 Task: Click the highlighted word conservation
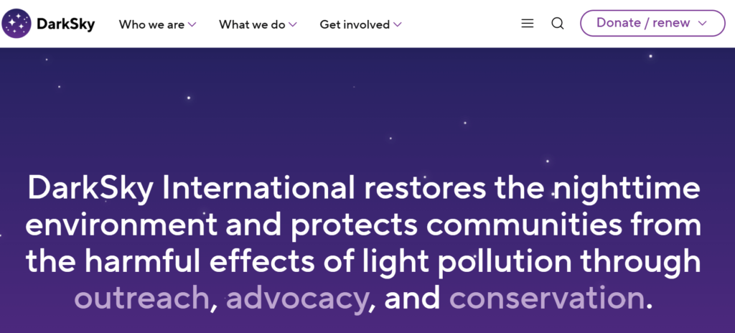point(546,299)
